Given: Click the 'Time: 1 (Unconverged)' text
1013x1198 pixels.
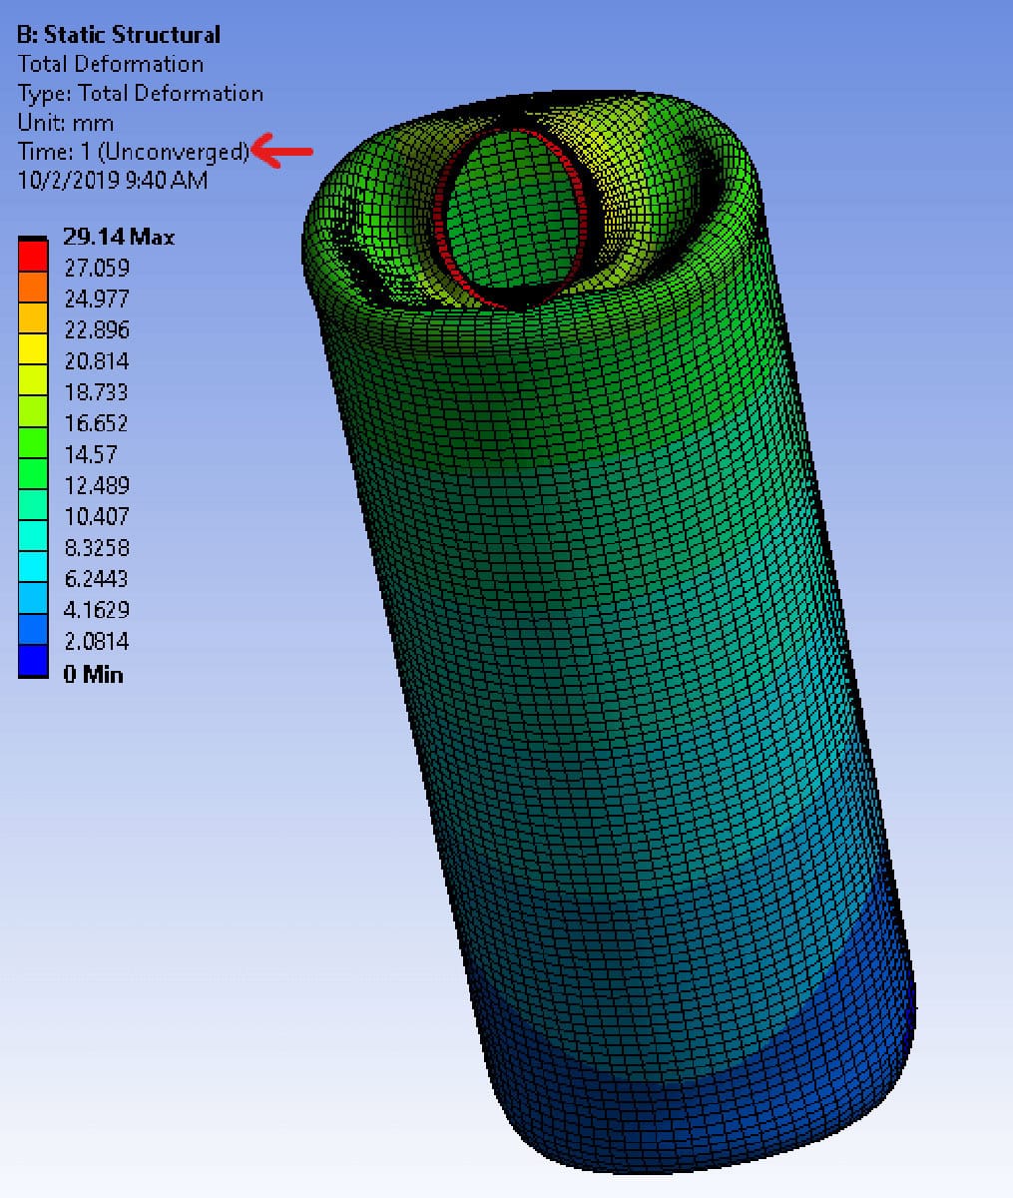Looking at the screenshot, I should tap(133, 152).
